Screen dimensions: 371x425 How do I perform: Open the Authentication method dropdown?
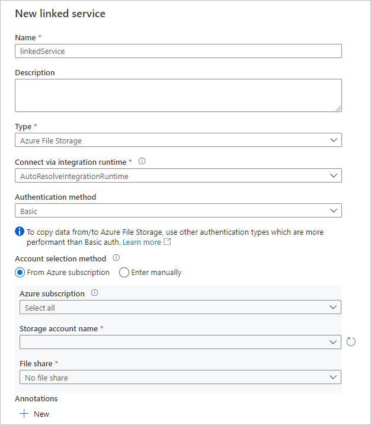178,211
